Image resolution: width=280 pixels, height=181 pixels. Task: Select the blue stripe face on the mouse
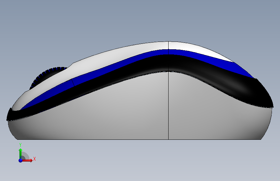123,63
